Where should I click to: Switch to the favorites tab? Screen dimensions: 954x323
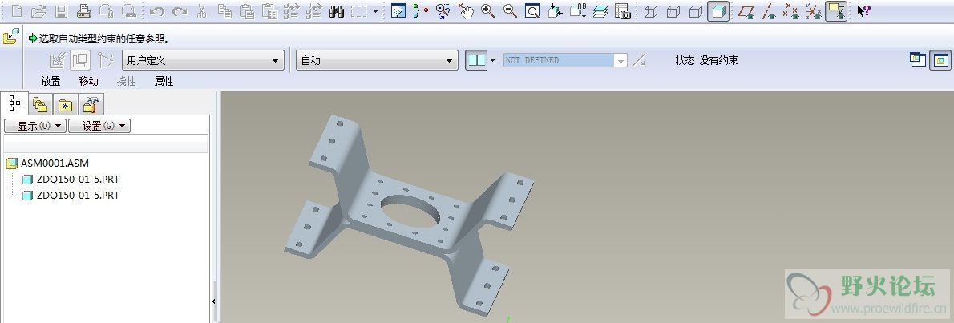point(65,105)
